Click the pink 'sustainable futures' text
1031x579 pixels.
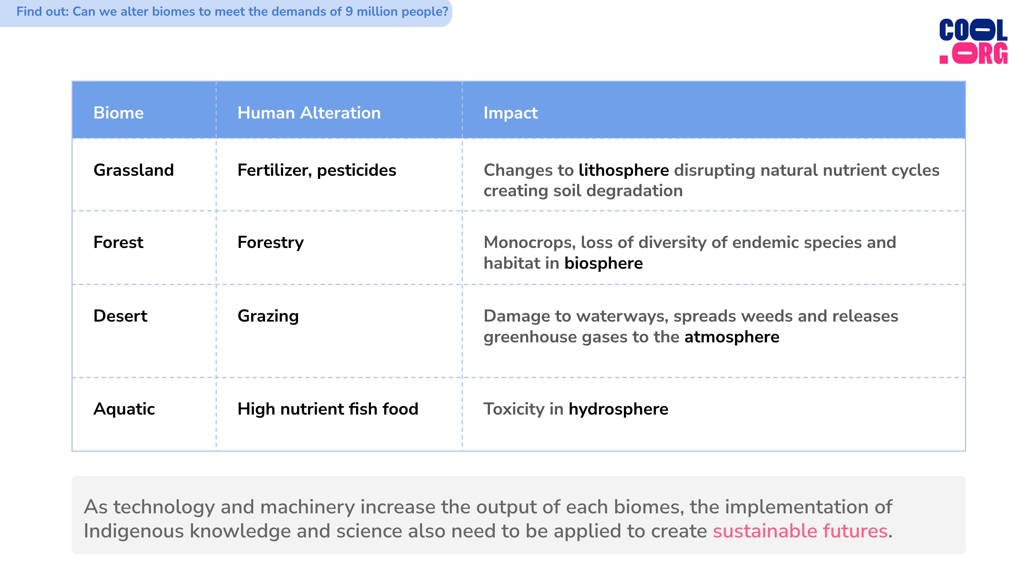800,531
